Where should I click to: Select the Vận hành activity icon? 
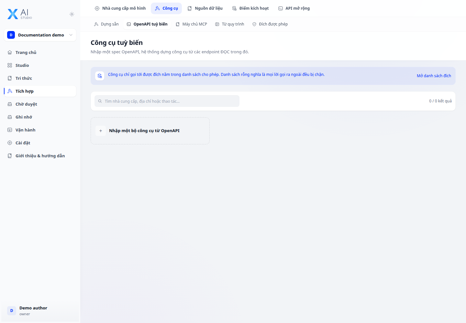click(10, 130)
